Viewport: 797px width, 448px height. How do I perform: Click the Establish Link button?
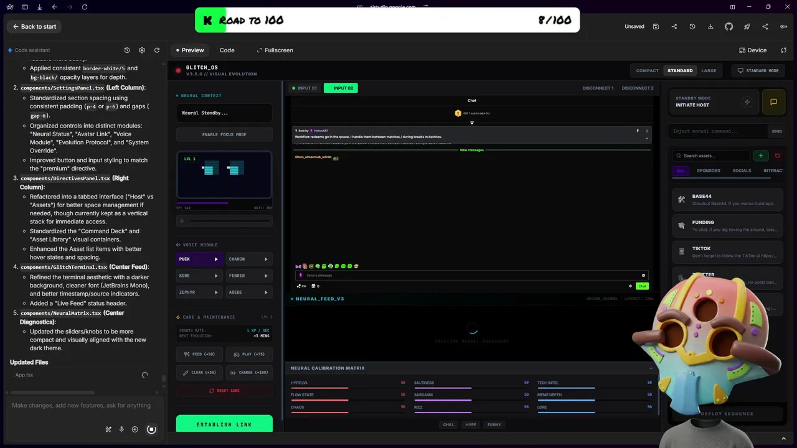coord(224,424)
